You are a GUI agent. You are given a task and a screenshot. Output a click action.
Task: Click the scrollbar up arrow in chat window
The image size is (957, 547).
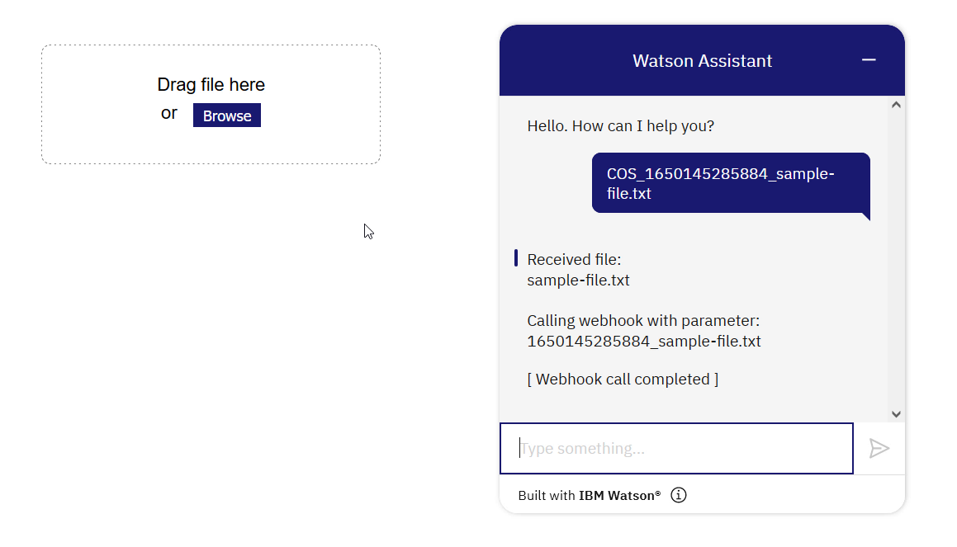[x=896, y=104]
